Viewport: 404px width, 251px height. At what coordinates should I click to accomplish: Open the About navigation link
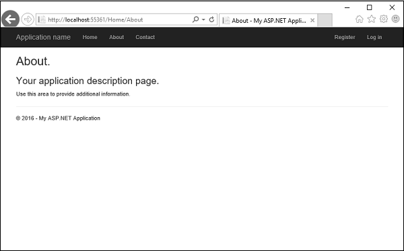click(116, 37)
